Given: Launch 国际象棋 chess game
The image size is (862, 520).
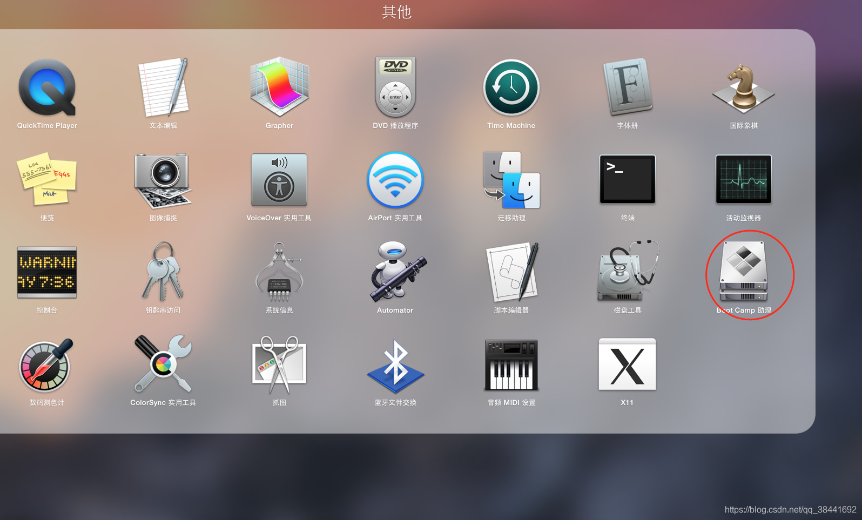Looking at the screenshot, I should (x=744, y=89).
